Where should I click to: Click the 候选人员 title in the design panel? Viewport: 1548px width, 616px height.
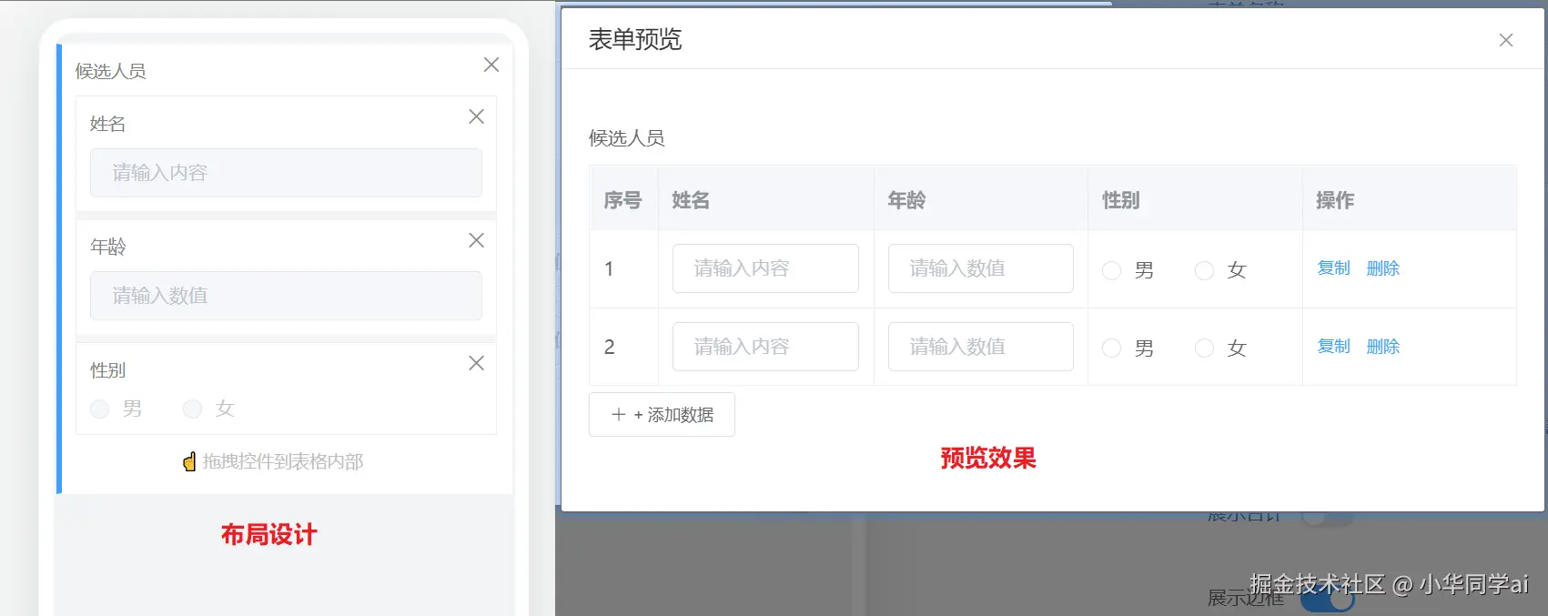[110, 71]
